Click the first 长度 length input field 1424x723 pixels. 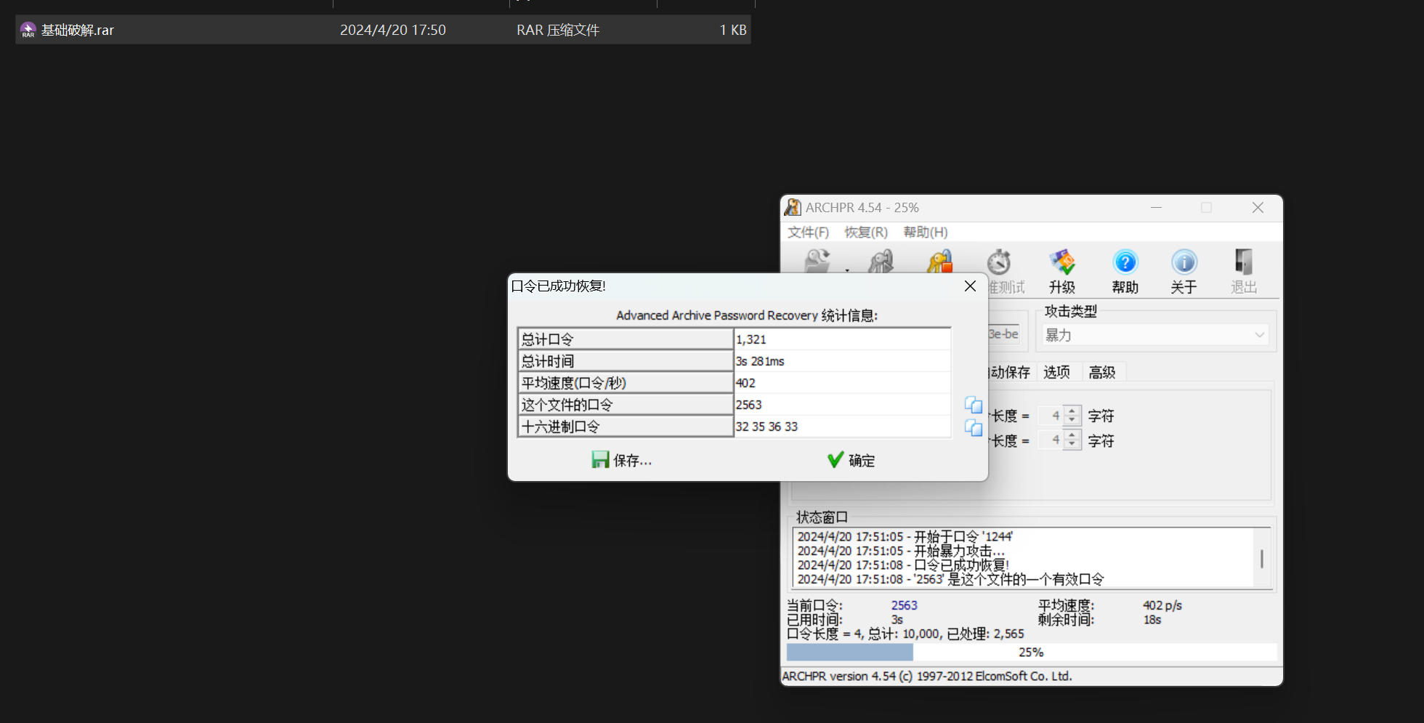pyautogui.click(x=1051, y=416)
